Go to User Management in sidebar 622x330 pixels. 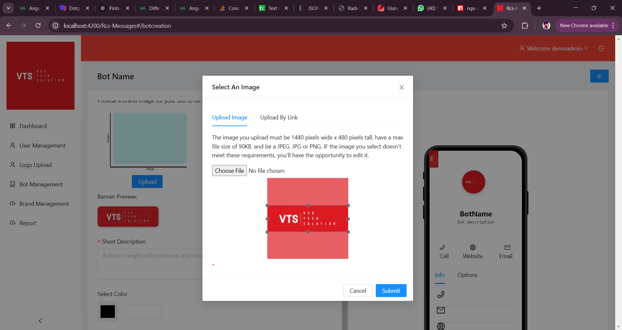click(x=42, y=146)
